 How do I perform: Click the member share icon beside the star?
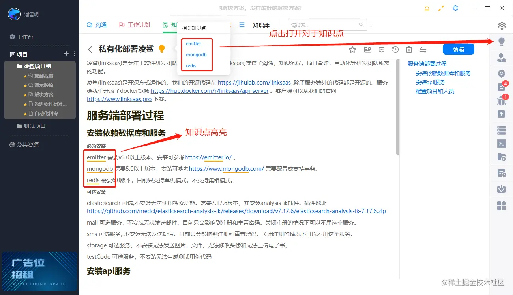[x=367, y=50]
